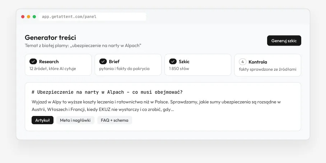
Task: Click the Generator treści page title
Action: coord(50,38)
